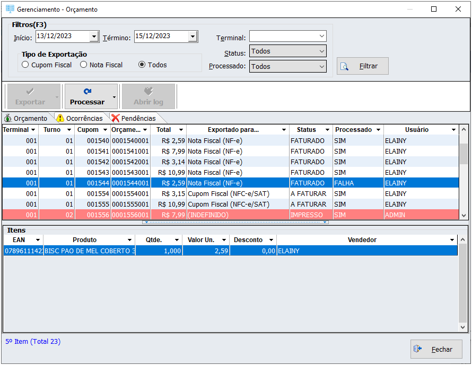Screen dimensions: 472x365
Task: Click the Fechar exit door icon
Action: (417, 349)
